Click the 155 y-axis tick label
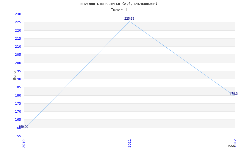 [x=18, y=136]
